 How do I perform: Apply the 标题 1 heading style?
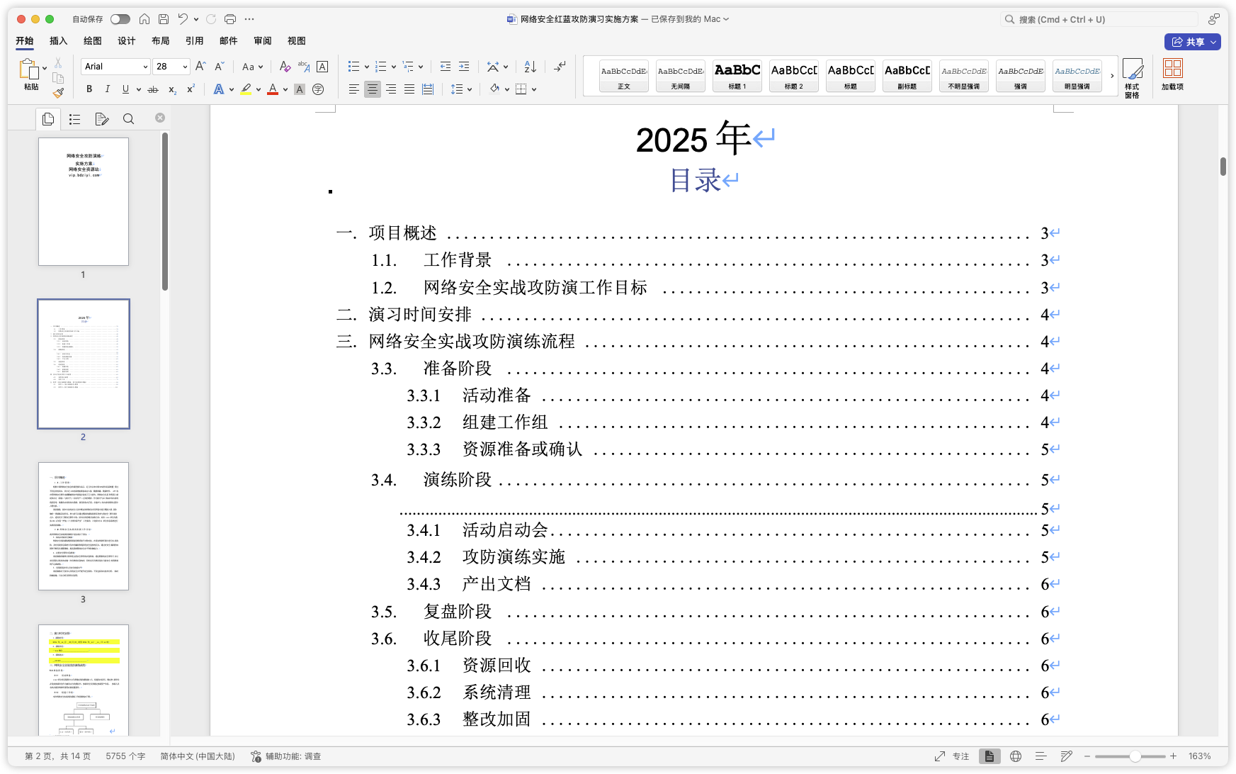click(x=737, y=76)
